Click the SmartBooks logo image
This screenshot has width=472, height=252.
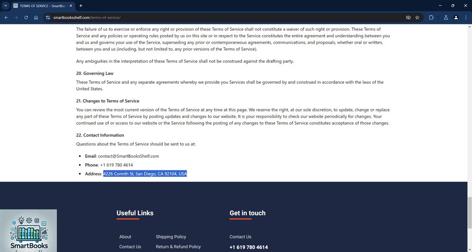tap(29, 231)
